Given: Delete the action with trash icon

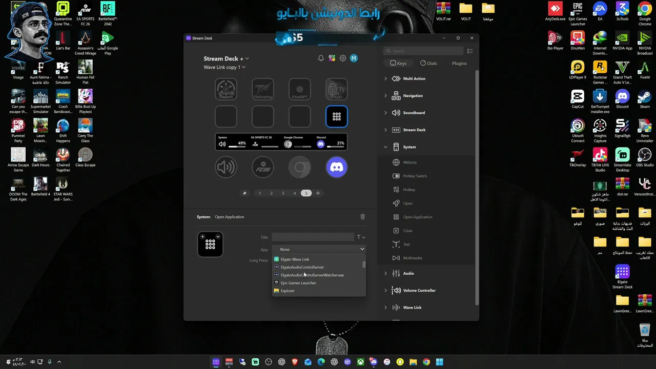Looking at the screenshot, I should [363, 217].
